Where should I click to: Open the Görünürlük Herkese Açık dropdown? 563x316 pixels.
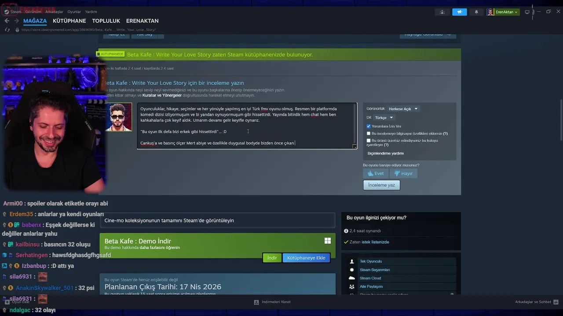pos(403,109)
